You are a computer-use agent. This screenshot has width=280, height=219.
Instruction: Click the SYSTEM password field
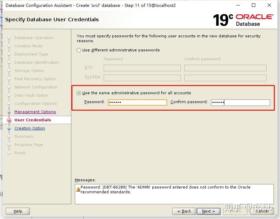point(142,78)
